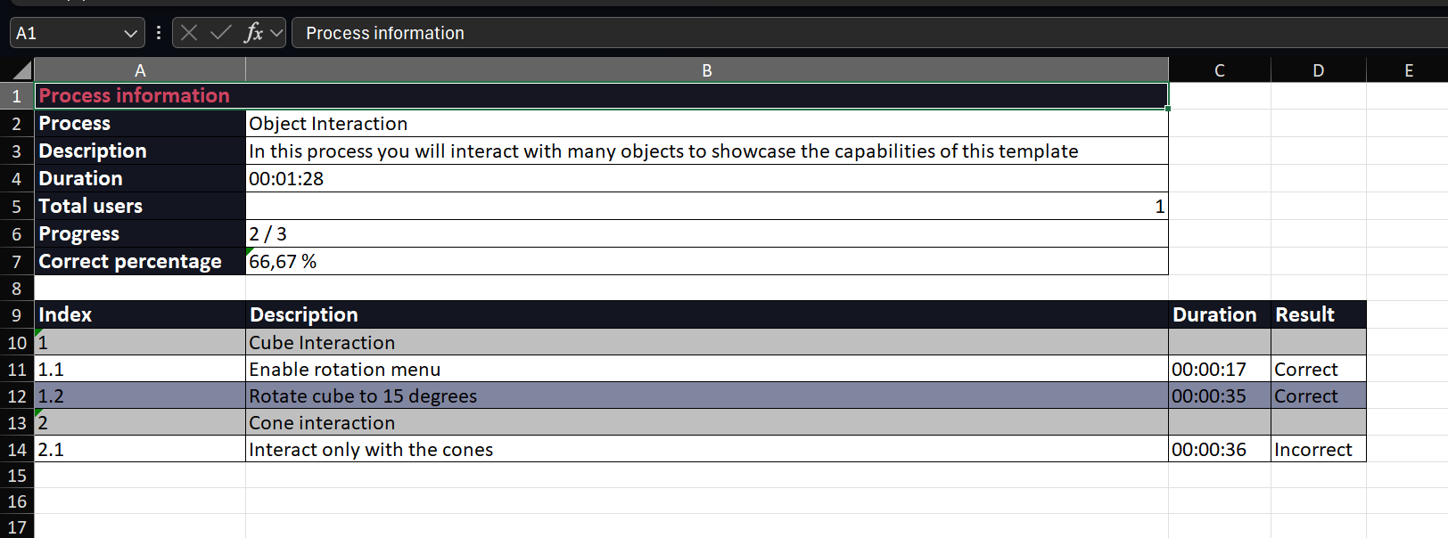1448x538 pixels.
Task: Click the cell containing "Incorrect"
Action: point(1318,450)
